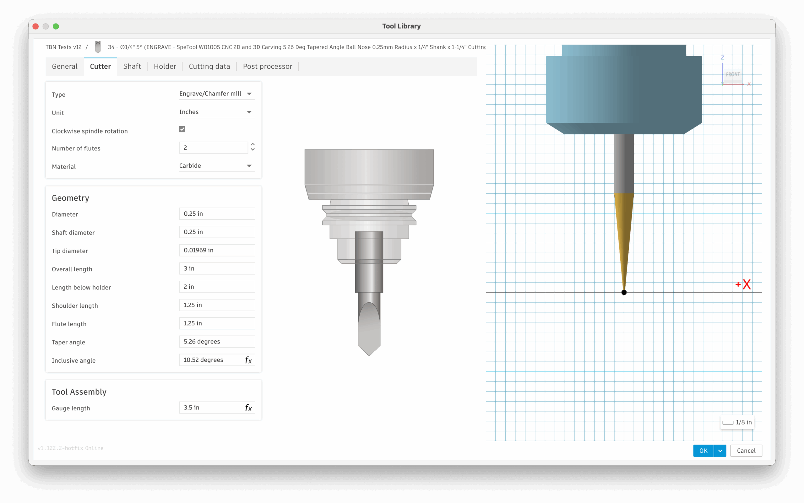This screenshot has width=804, height=503.
Task: Click the fx icon in Inclusive angle field
Action: [248, 360]
